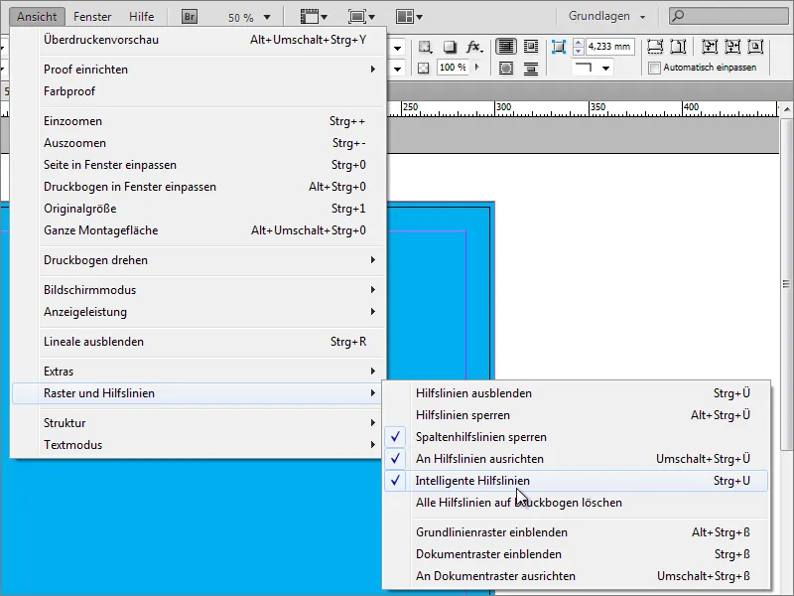
Task: Choose Originalgröße from menu
Action: (x=198, y=209)
